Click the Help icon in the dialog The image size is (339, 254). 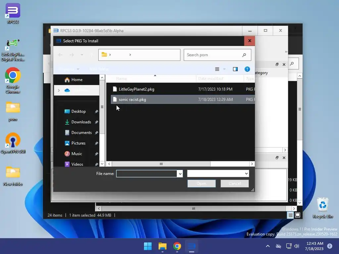247,69
